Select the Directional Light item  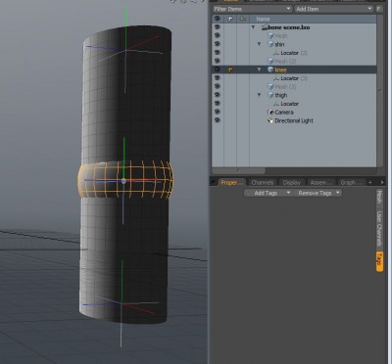[294, 120]
